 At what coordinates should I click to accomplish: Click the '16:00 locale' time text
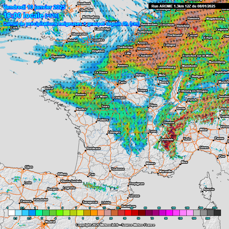click(x=23, y=16)
